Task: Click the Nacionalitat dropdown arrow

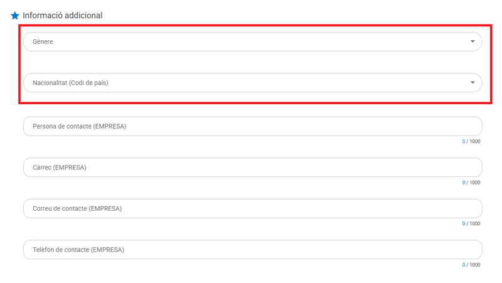Action: pos(472,83)
